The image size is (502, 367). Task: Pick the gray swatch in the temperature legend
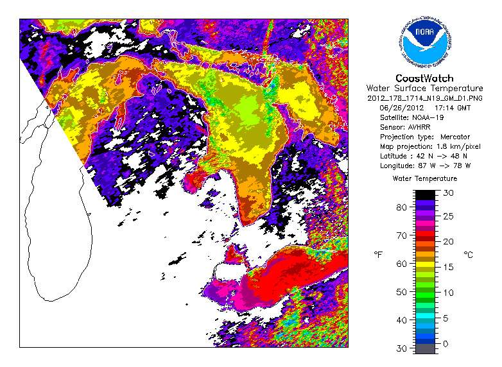(x=425, y=348)
